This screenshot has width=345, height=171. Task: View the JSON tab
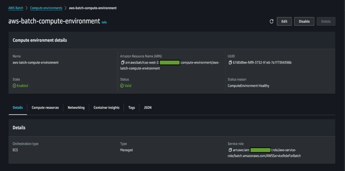[148, 107]
